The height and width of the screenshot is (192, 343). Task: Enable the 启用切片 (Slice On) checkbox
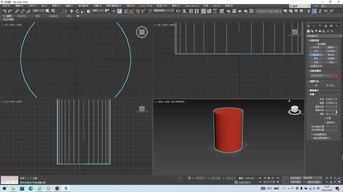point(325,122)
